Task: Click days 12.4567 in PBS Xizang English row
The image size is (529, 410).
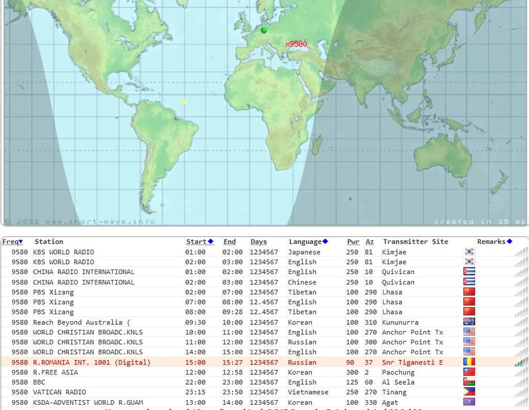Action: coord(264,302)
